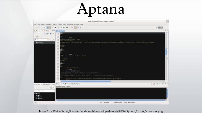Toggle case-sensitive search (aA) in App Explorer

tap(50, 40)
